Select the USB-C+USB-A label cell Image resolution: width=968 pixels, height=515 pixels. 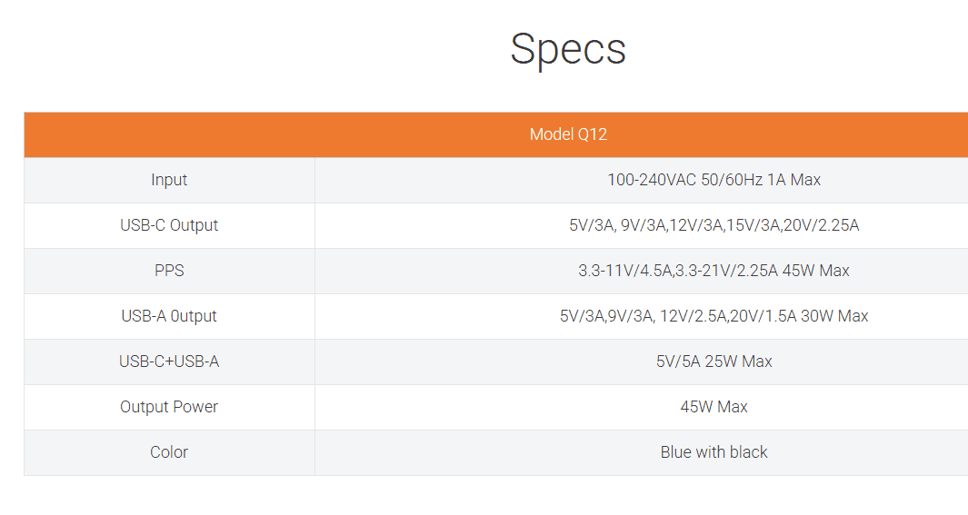click(169, 361)
